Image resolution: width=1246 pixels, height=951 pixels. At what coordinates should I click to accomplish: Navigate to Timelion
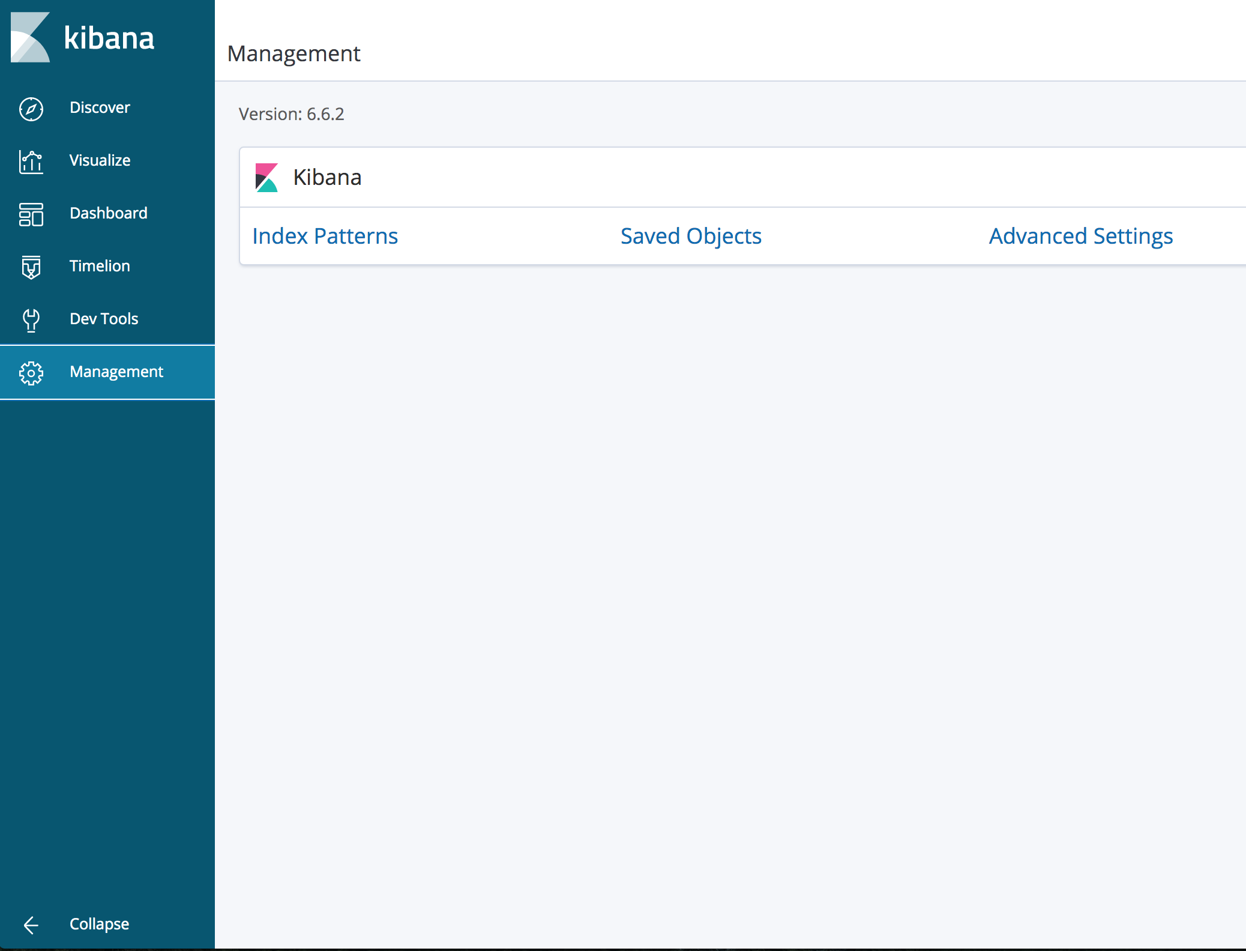[100, 266]
